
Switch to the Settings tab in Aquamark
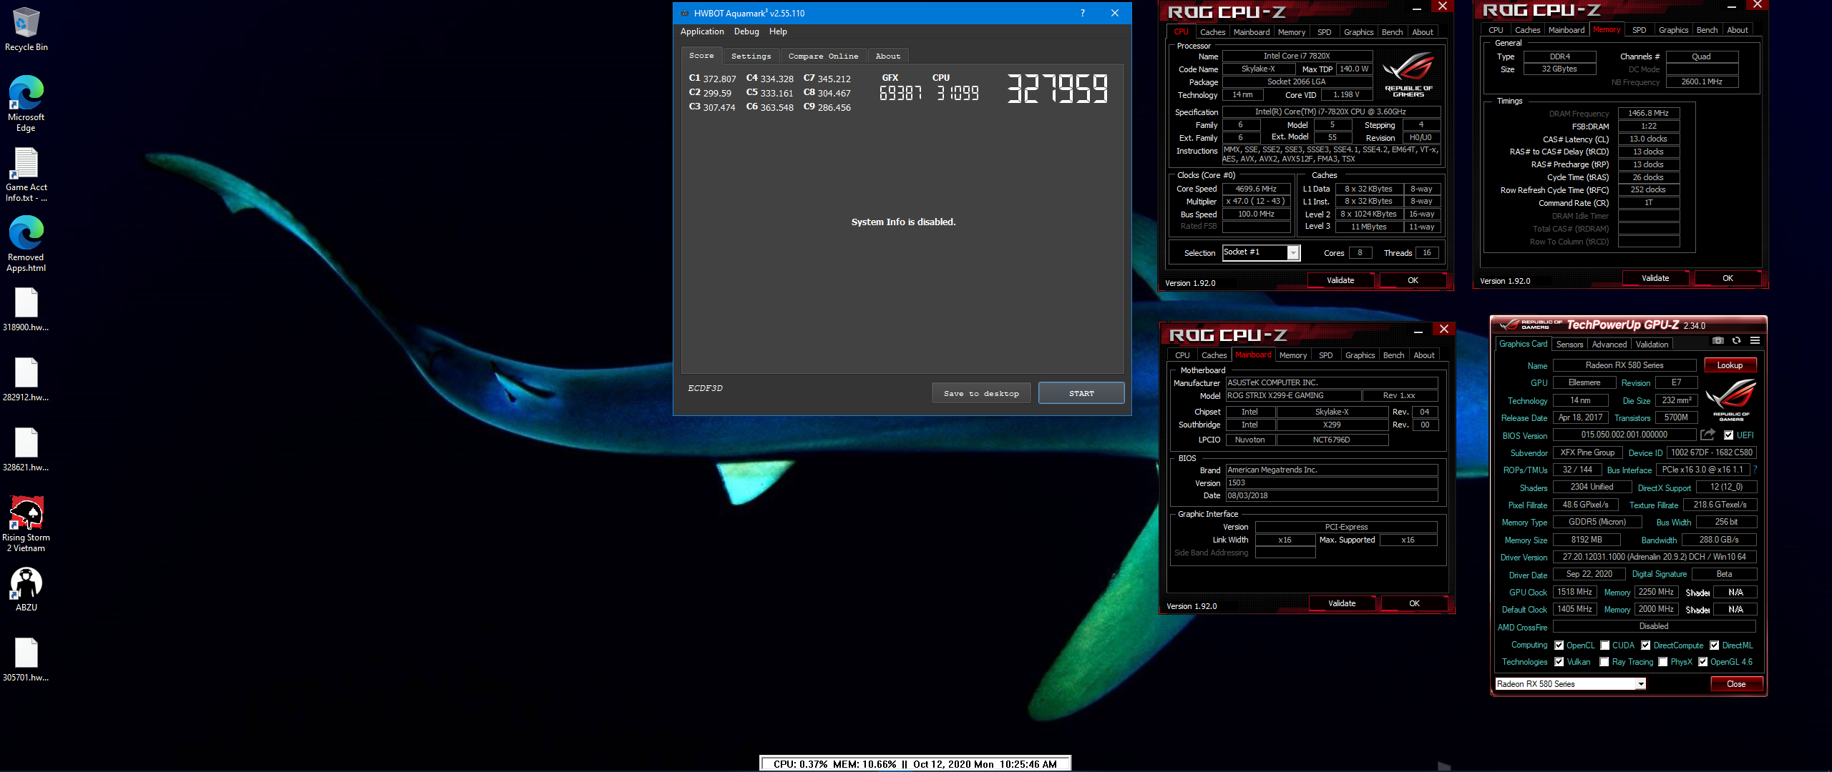751,56
